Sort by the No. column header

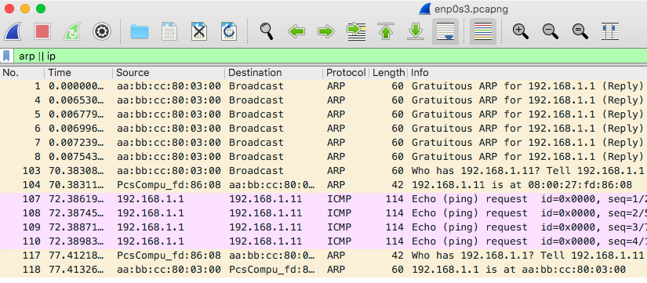pos(22,73)
